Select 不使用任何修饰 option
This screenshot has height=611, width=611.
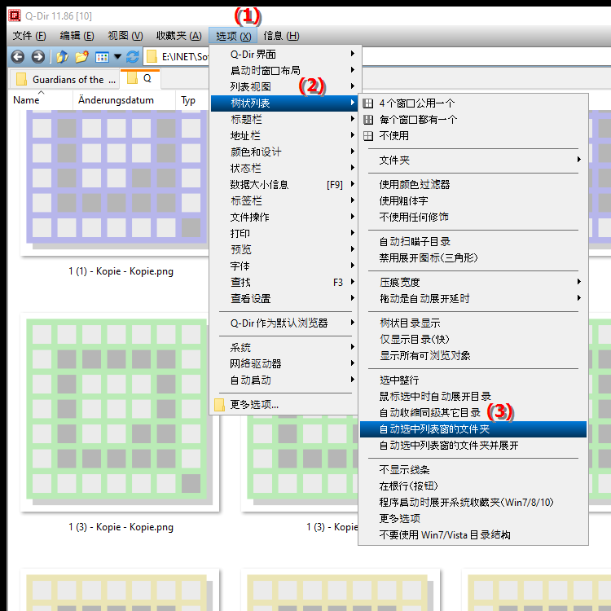click(473, 218)
